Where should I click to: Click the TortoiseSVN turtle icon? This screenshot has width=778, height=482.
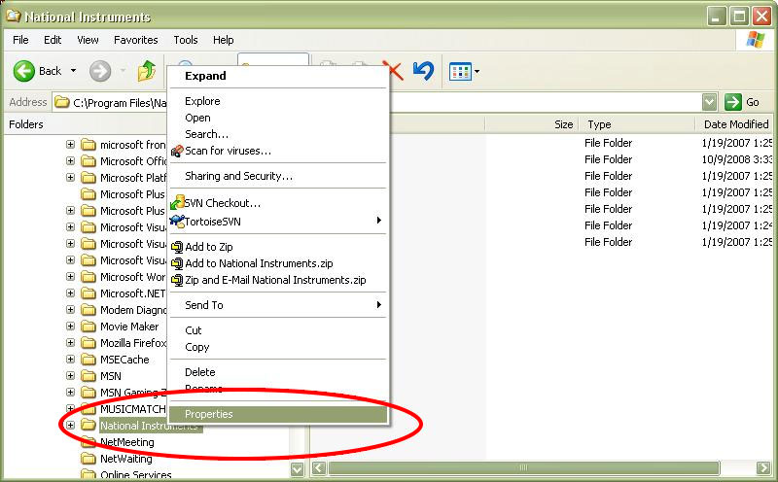177,222
